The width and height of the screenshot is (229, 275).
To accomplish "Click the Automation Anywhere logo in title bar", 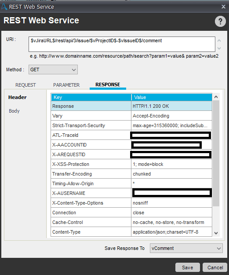I will pos(4,7).
